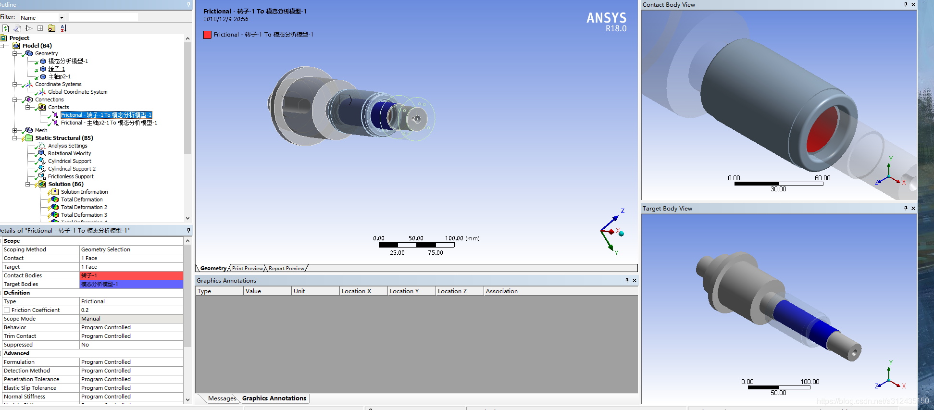
Task: Click the Suppressed value No
Action: tap(131, 345)
